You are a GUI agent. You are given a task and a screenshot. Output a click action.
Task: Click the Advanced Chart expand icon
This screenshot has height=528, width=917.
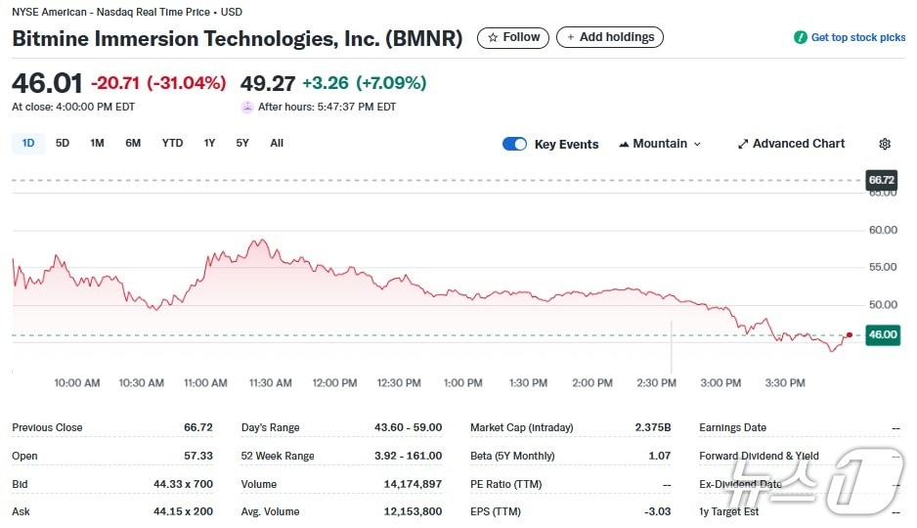[743, 144]
